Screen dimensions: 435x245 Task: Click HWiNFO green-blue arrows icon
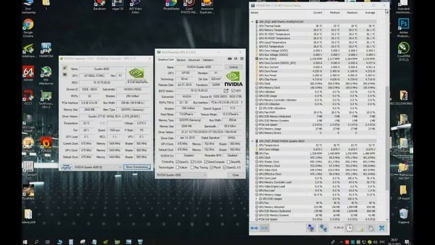[x=323, y=228]
